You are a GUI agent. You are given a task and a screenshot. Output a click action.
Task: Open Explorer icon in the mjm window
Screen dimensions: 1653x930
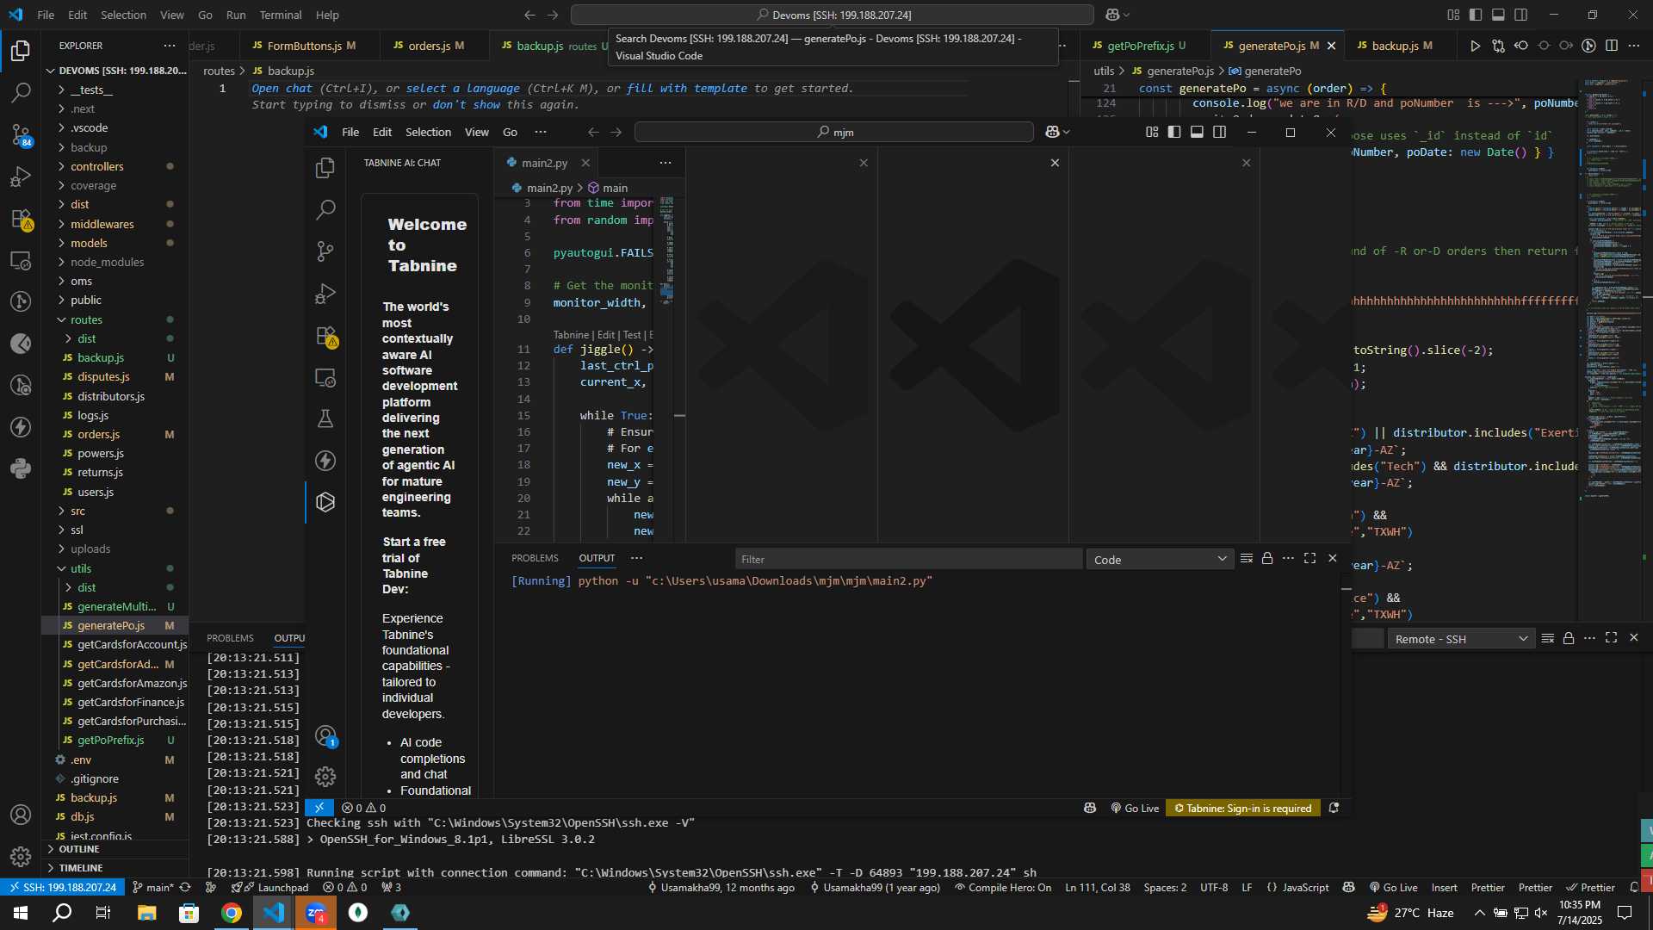(325, 168)
